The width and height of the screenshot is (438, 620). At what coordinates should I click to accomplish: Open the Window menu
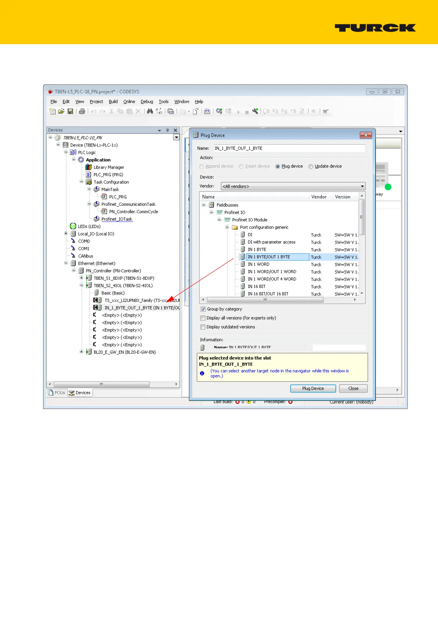(182, 102)
